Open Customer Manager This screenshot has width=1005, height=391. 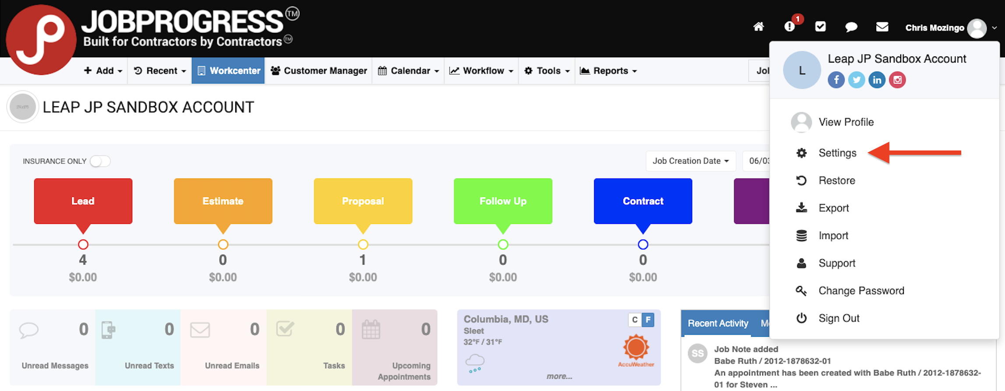pyautogui.click(x=319, y=71)
